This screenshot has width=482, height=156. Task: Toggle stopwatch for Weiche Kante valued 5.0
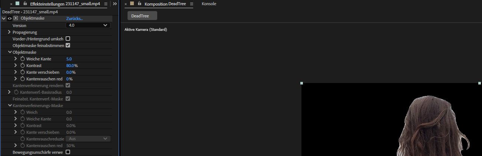click(22, 59)
